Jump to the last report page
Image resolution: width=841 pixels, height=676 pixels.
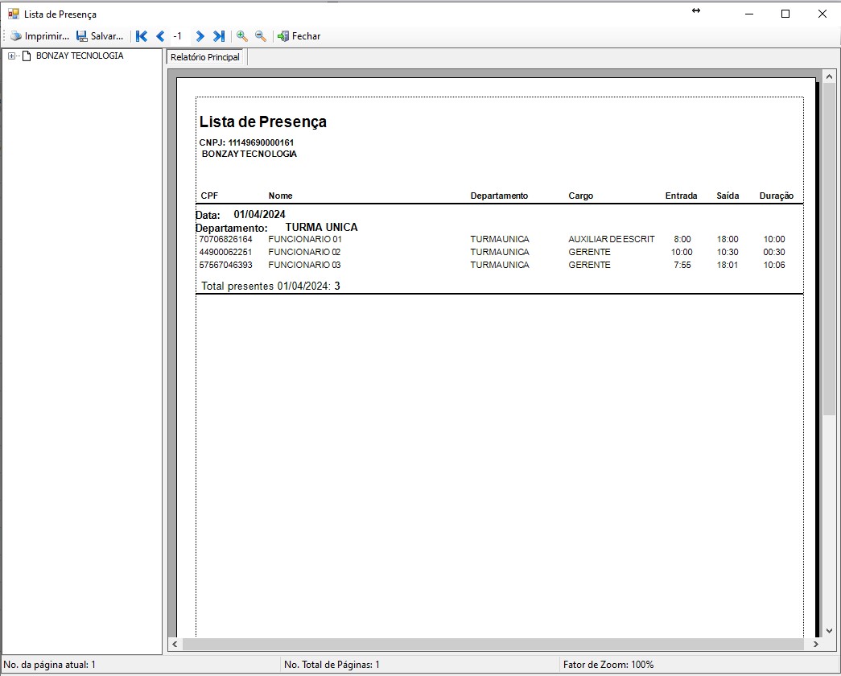click(x=218, y=36)
